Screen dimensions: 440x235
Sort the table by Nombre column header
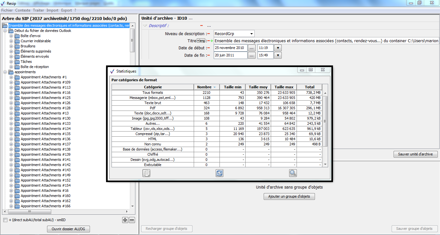[204, 87]
